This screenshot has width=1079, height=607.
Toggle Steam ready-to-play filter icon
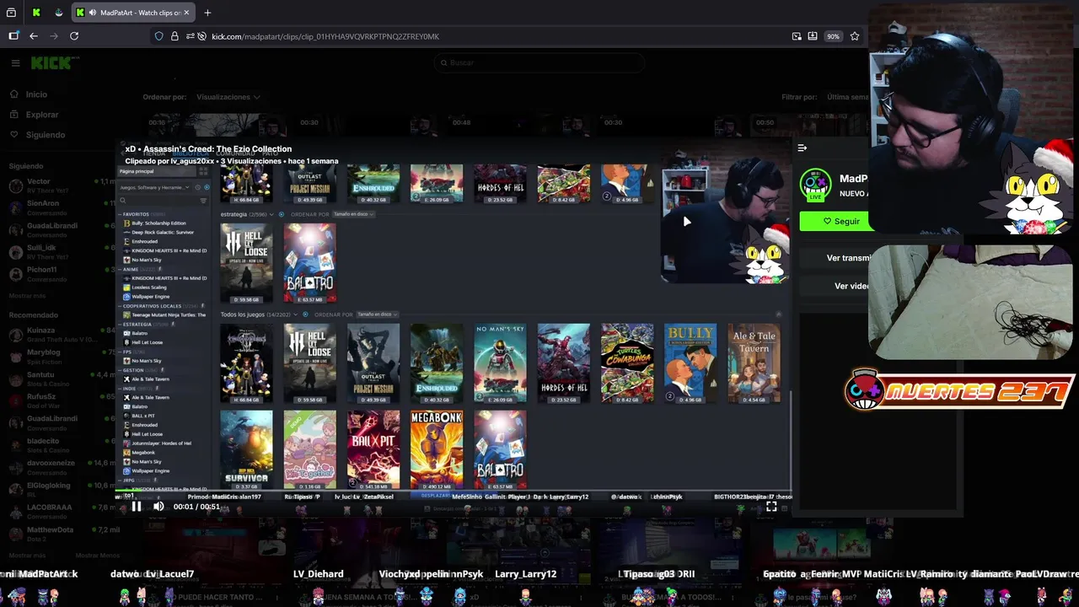click(207, 187)
